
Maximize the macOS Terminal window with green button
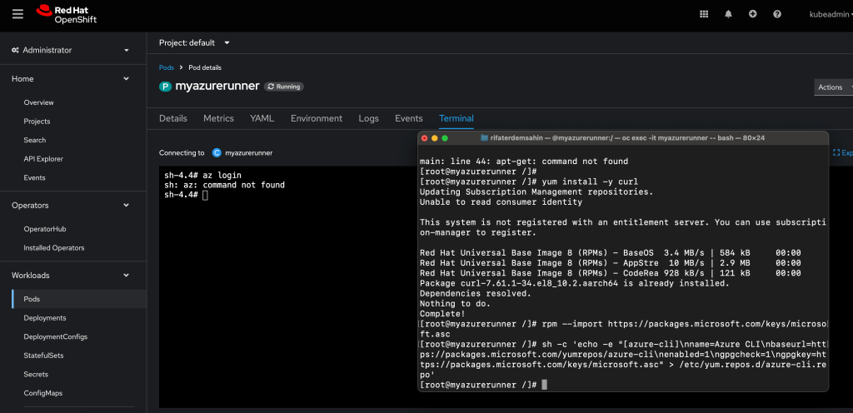click(x=445, y=138)
